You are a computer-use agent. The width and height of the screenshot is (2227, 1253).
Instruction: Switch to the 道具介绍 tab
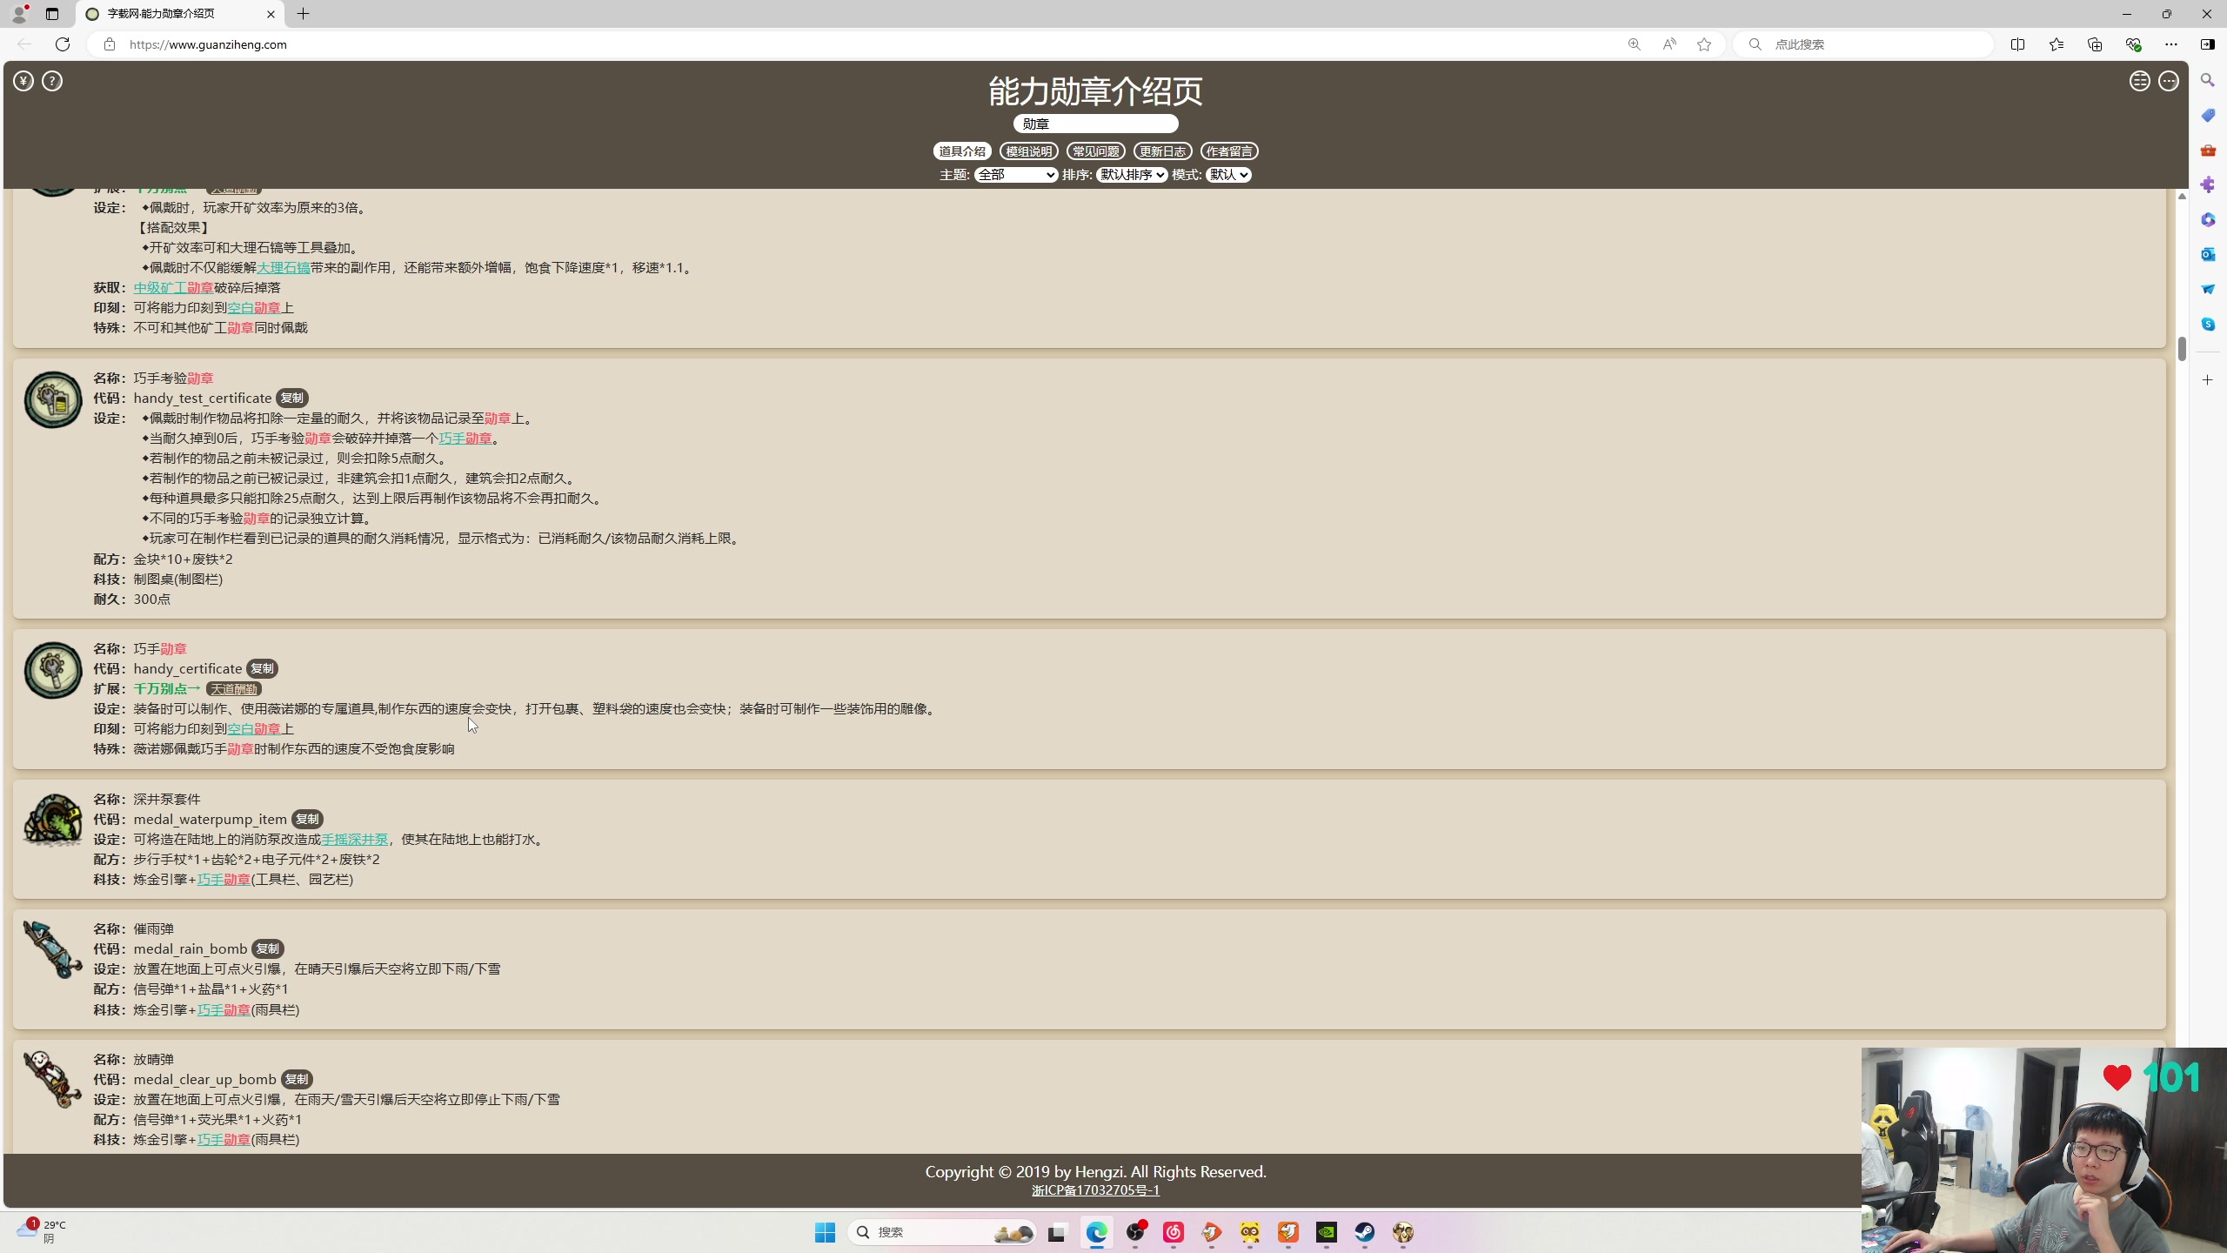(x=962, y=151)
